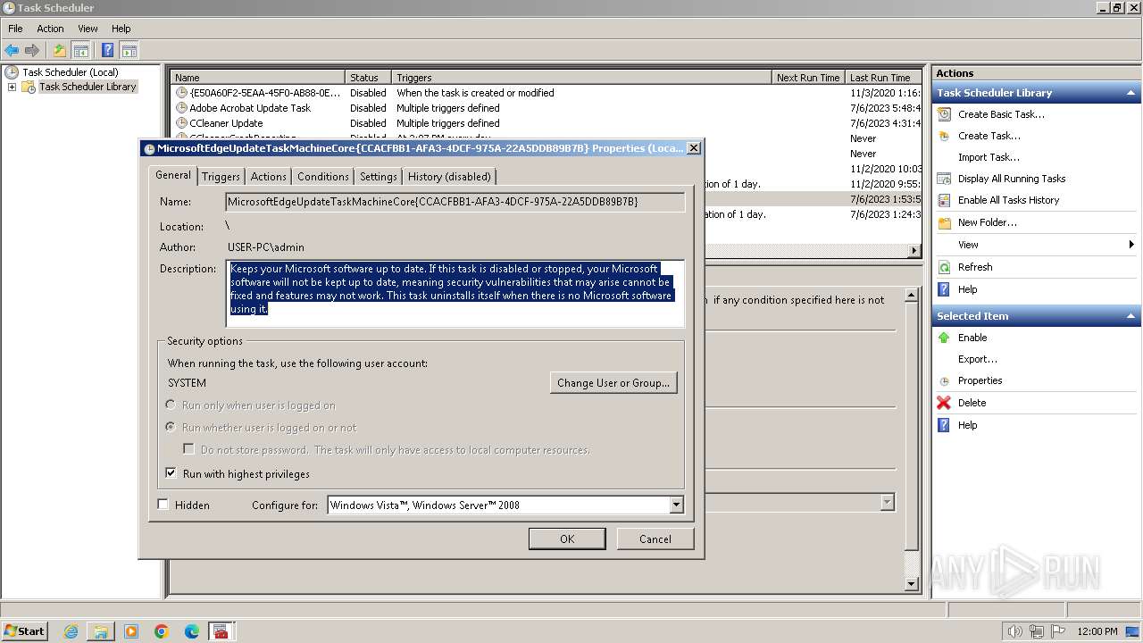
Task: Click Help icon under Selected Item
Action: (x=944, y=425)
